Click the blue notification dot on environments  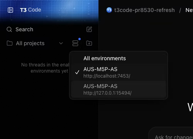click(80, 39)
